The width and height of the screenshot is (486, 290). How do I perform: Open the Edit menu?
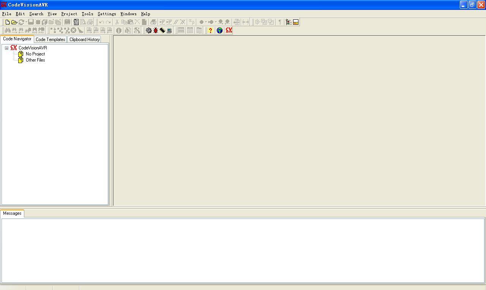20,14
